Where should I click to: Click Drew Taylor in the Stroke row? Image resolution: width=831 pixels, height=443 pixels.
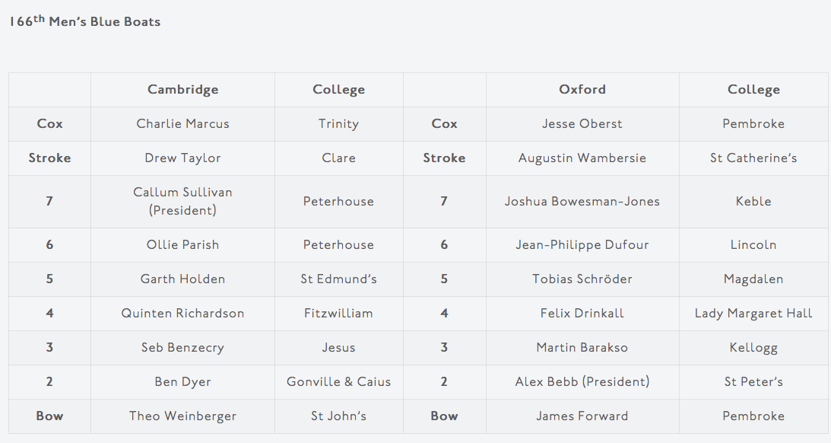(x=182, y=158)
